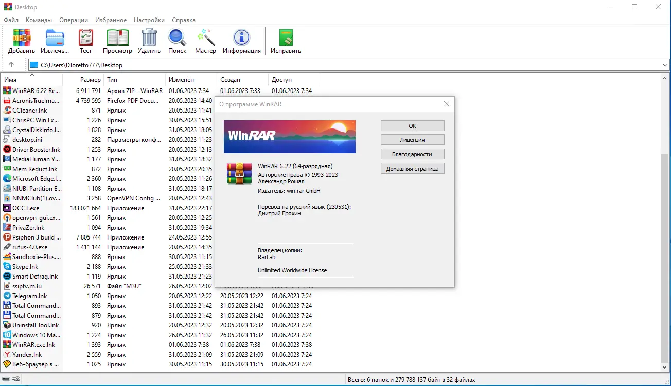The height and width of the screenshot is (386, 671).
Task: Select the Mem Reduct.lnk shortcut icon
Action: coord(7,169)
